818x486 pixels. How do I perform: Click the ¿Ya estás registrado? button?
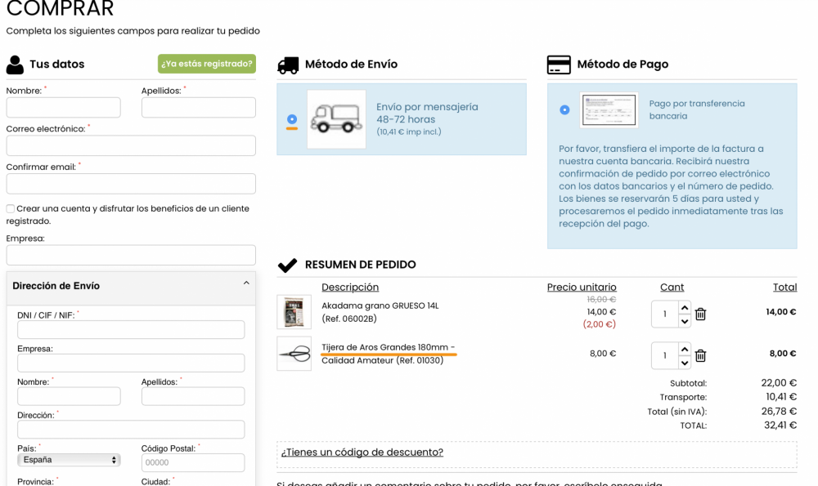click(x=207, y=64)
